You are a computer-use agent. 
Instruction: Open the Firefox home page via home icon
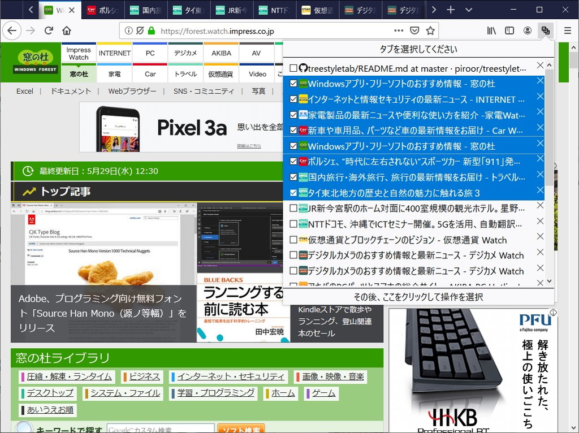[x=68, y=31]
